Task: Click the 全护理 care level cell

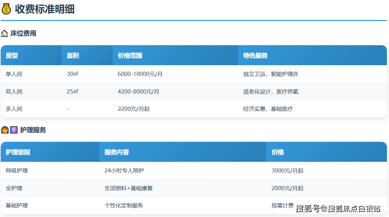Action: coord(14,188)
